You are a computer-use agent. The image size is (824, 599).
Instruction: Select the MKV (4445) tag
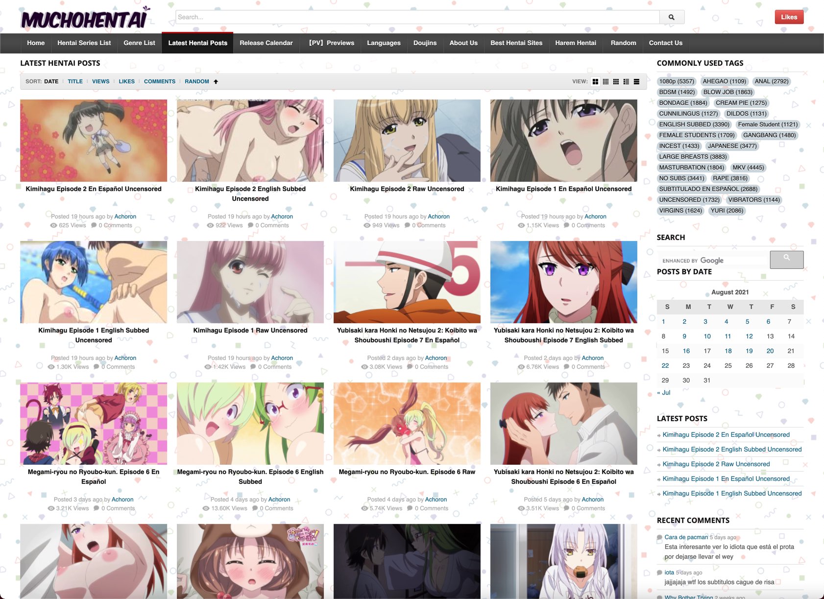click(x=748, y=168)
